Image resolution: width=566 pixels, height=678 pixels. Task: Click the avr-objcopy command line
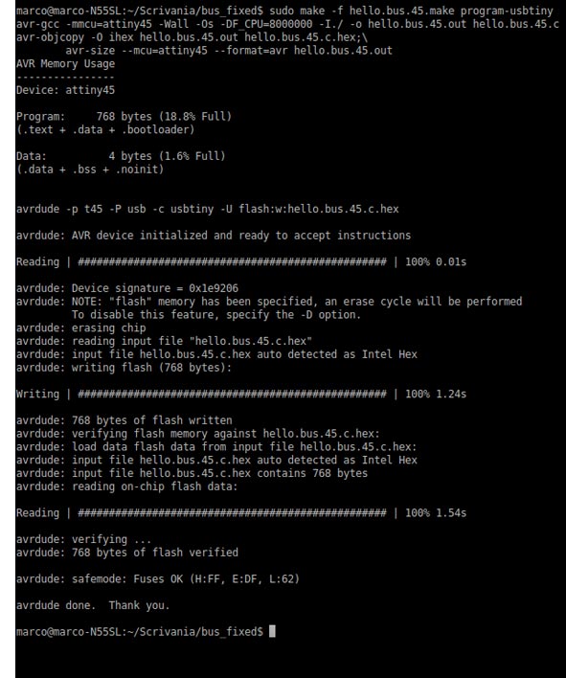192,37
